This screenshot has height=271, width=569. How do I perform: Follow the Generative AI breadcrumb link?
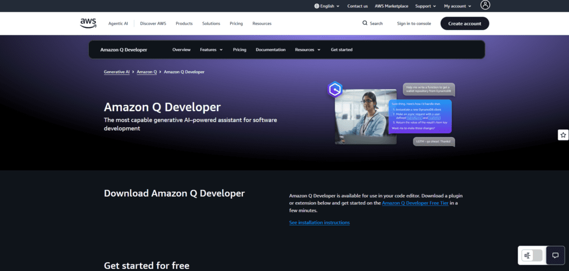coord(117,72)
